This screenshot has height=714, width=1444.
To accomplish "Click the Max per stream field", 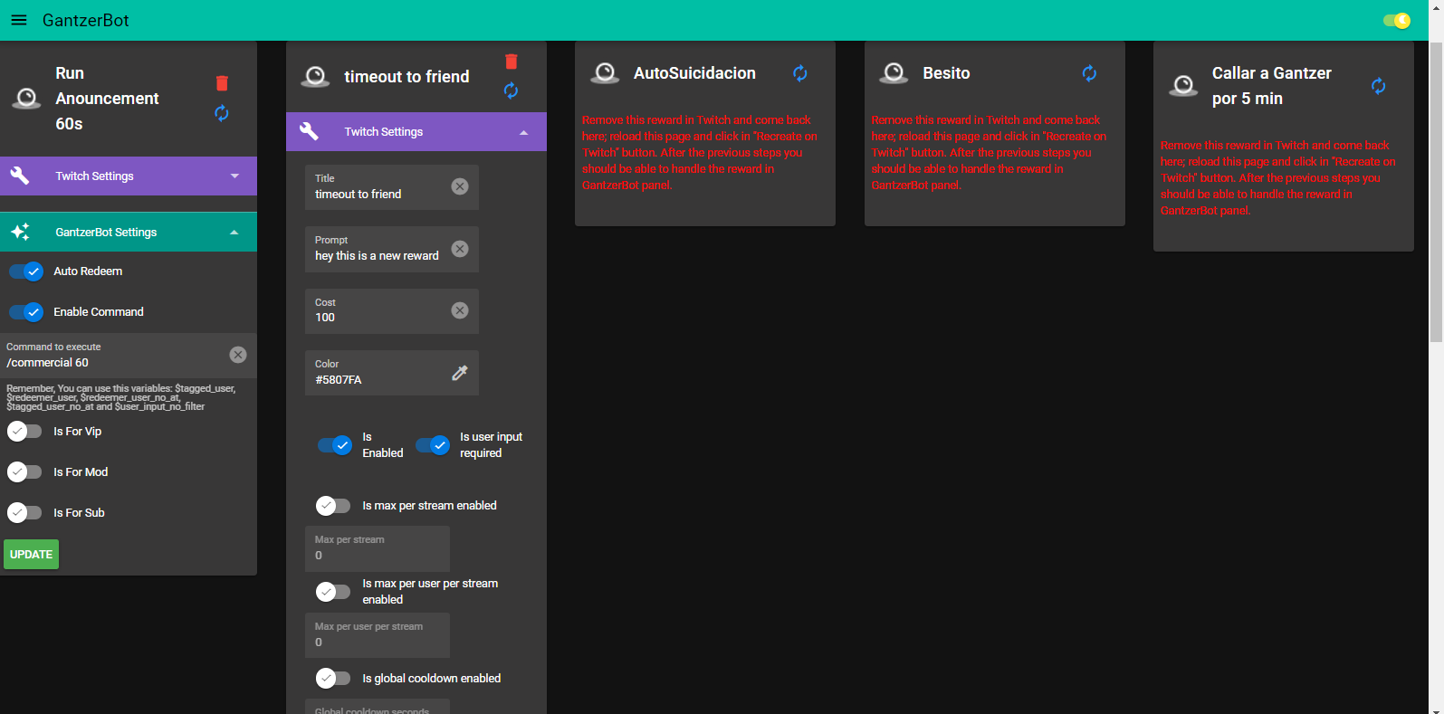I will click(378, 548).
